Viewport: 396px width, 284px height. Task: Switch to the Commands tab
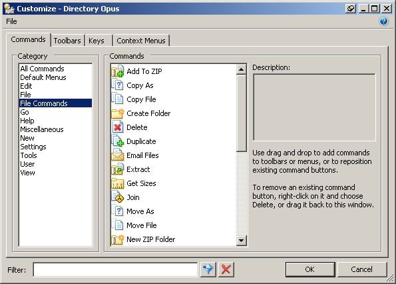(x=28, y=40)
